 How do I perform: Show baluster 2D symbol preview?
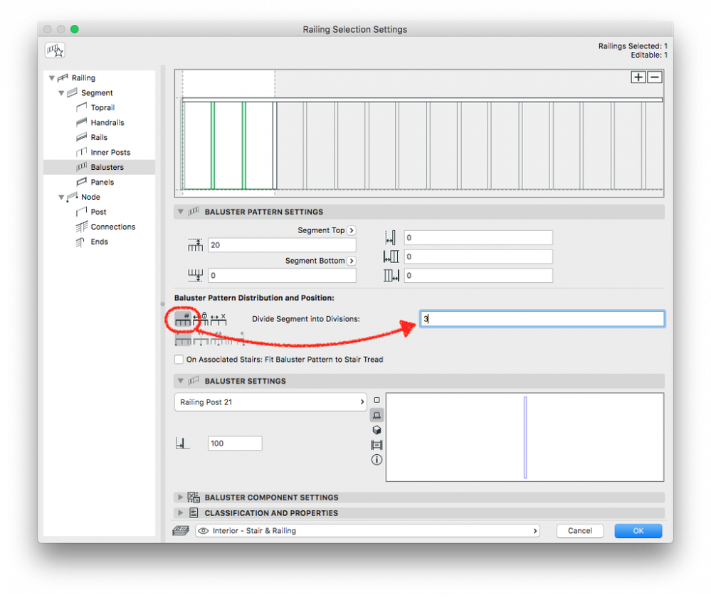(376, 400)
